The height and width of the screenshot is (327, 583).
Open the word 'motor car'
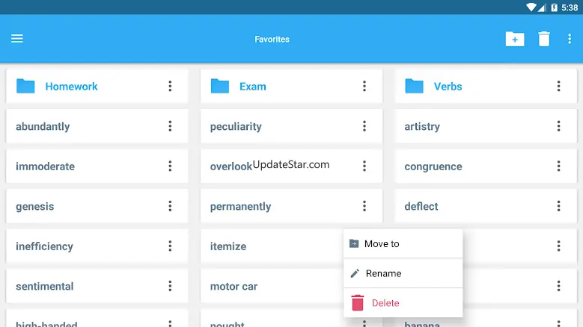coord(233,286)
